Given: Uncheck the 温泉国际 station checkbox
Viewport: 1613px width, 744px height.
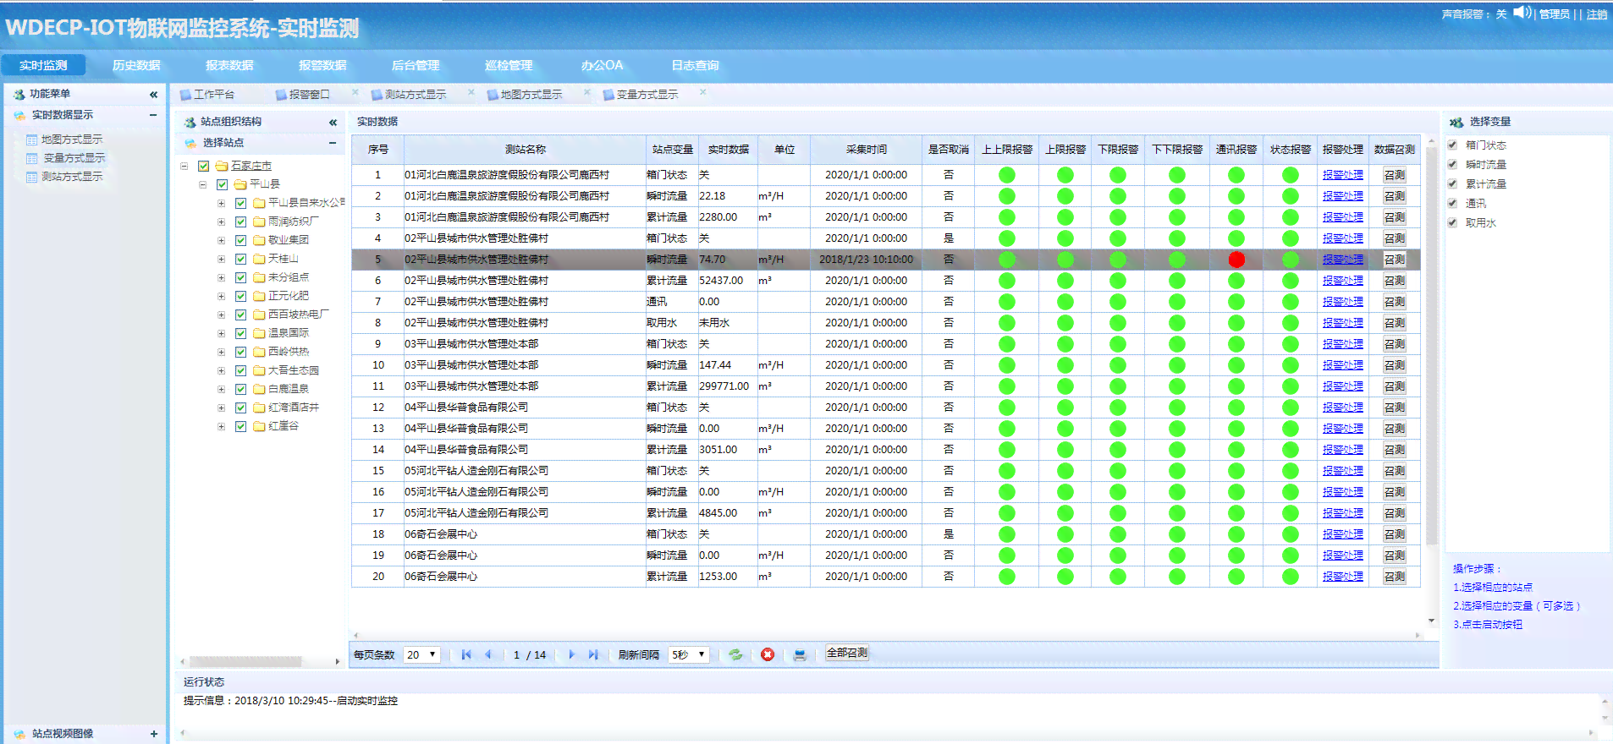Looking at the screenshot, I should [x=240, y=333].
